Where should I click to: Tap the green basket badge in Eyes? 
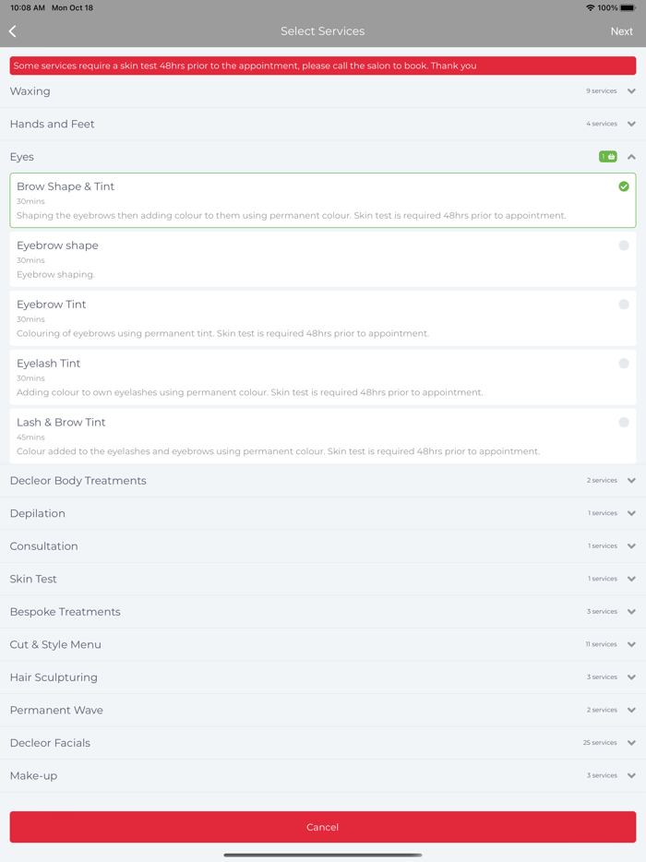click(607, 157)
